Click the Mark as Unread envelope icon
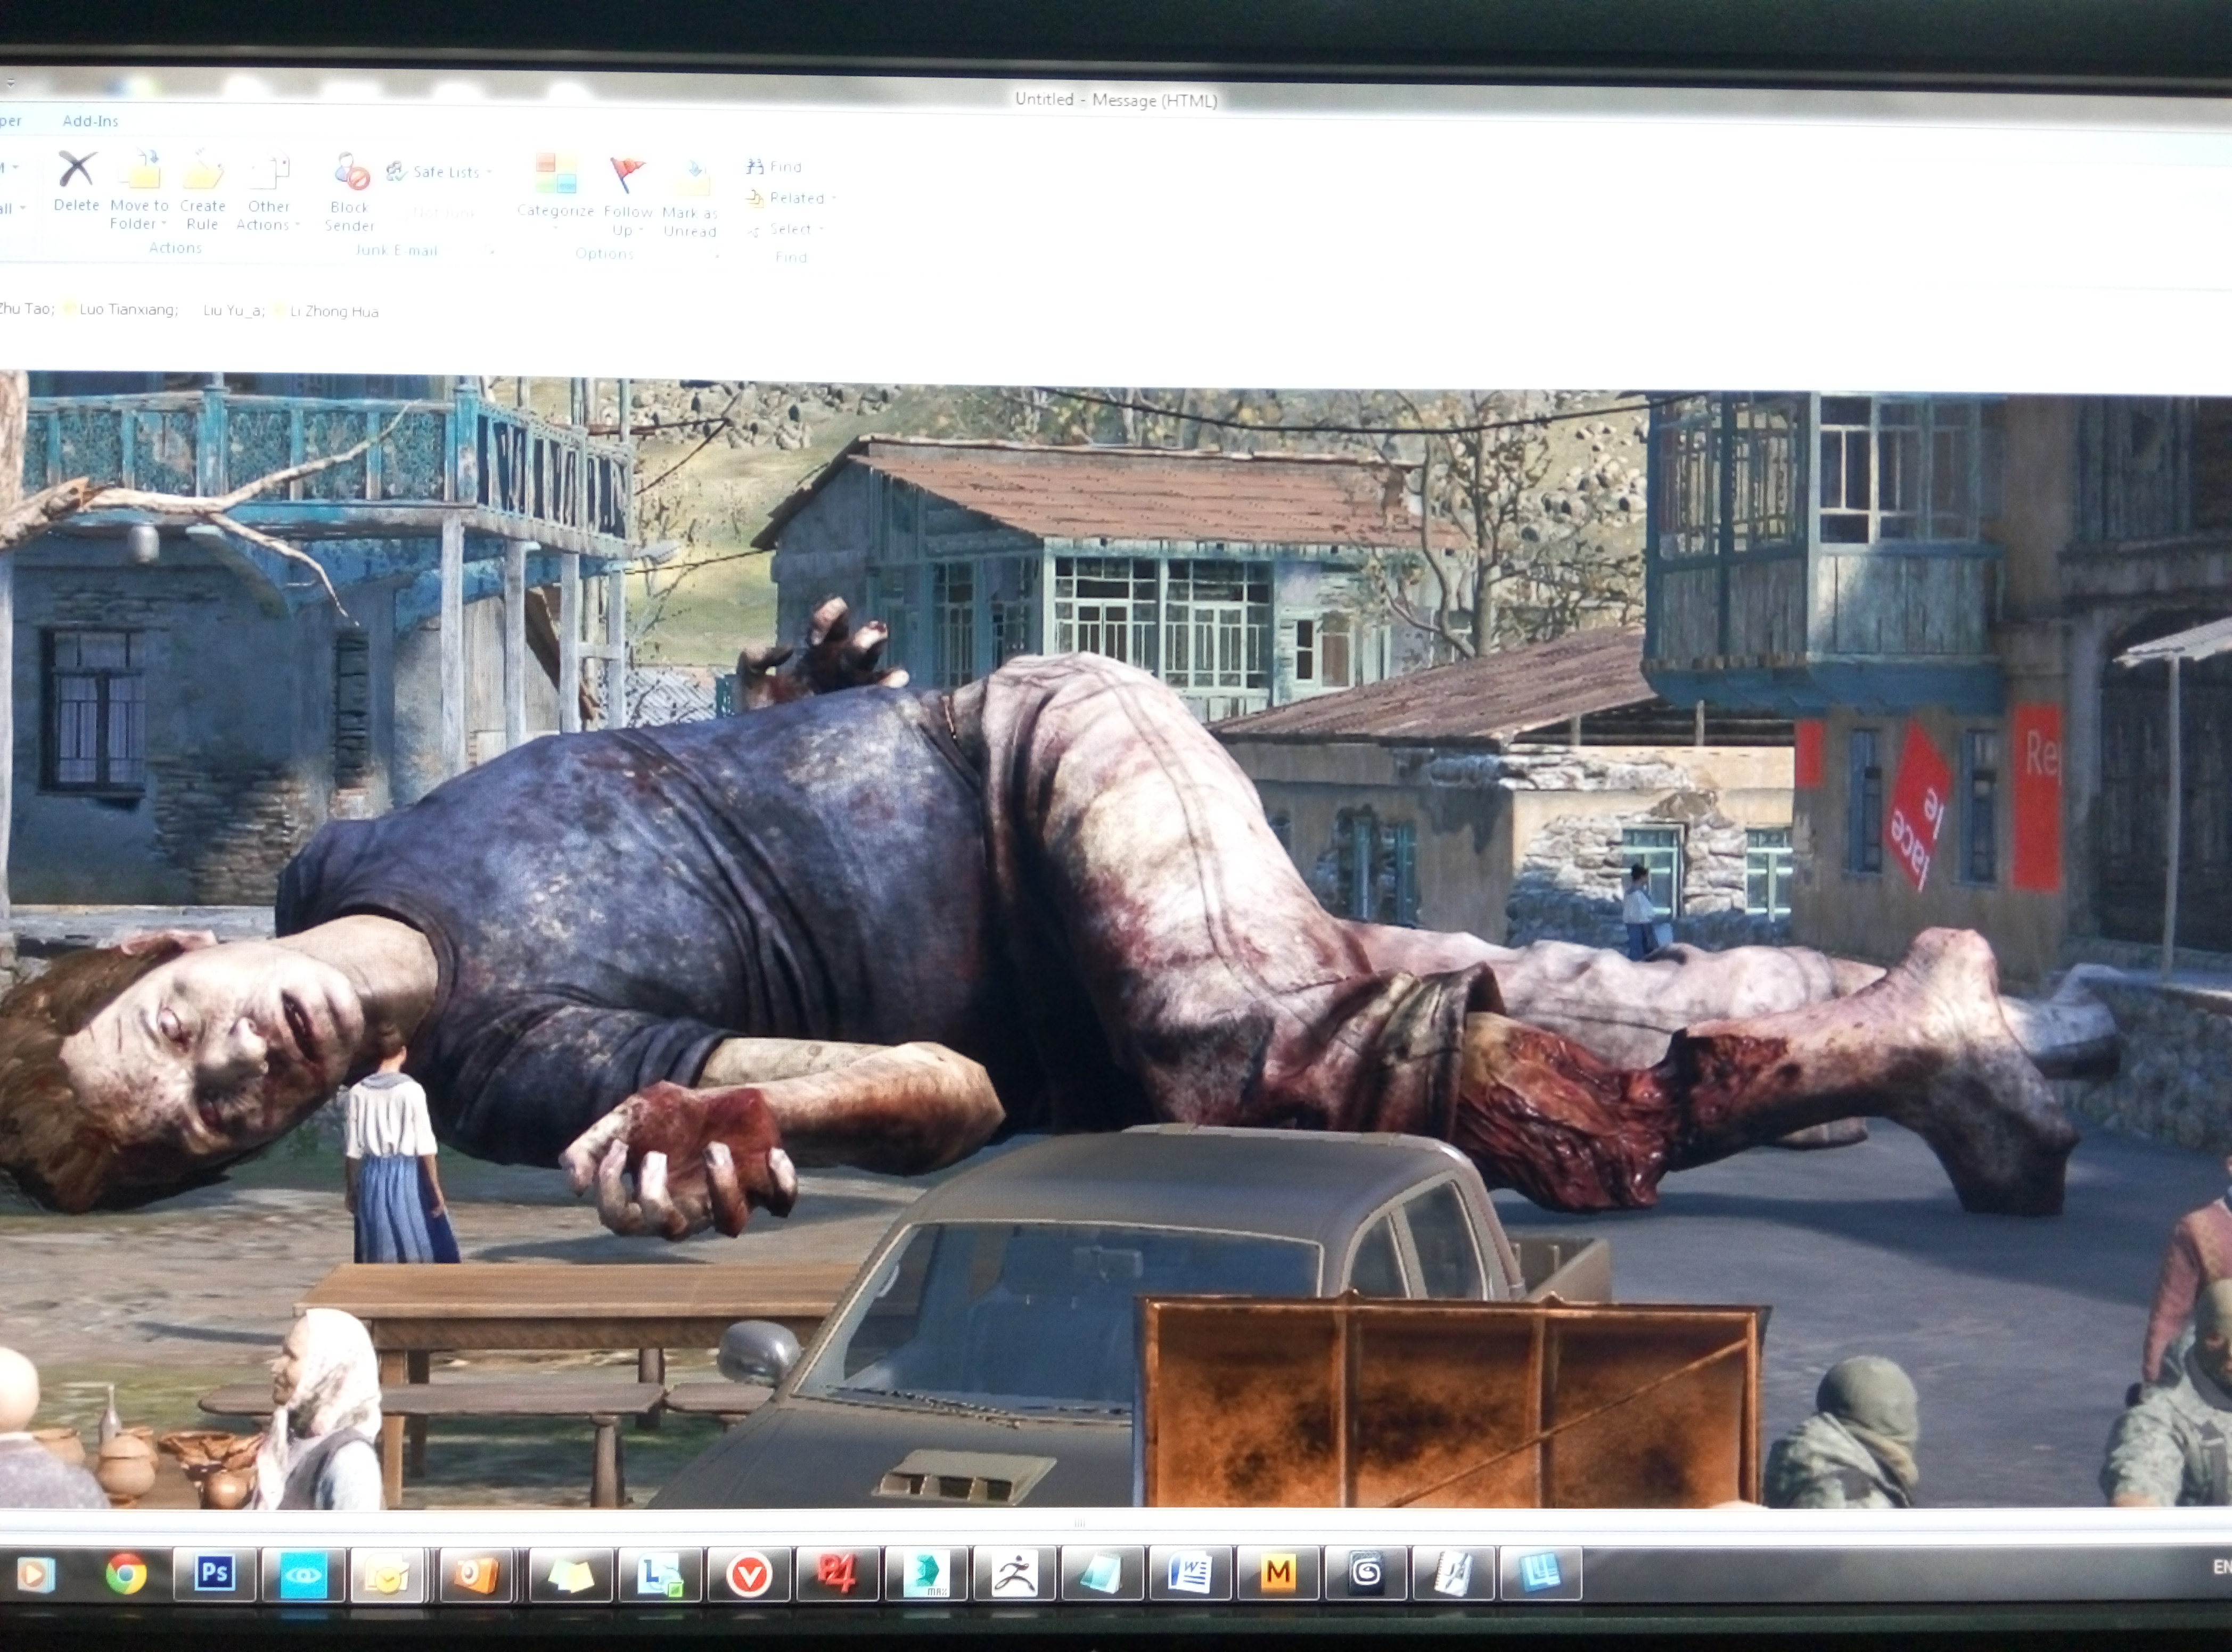The height and width of the screenshot is (1652, 2232). (692, 178)
